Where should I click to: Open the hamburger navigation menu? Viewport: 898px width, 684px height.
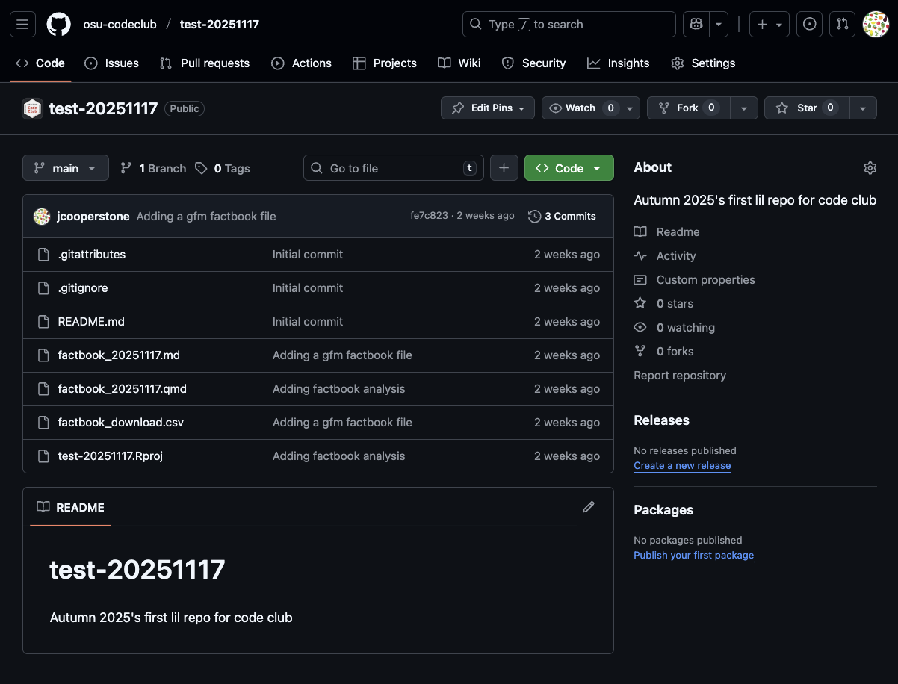tap(22, 24)
